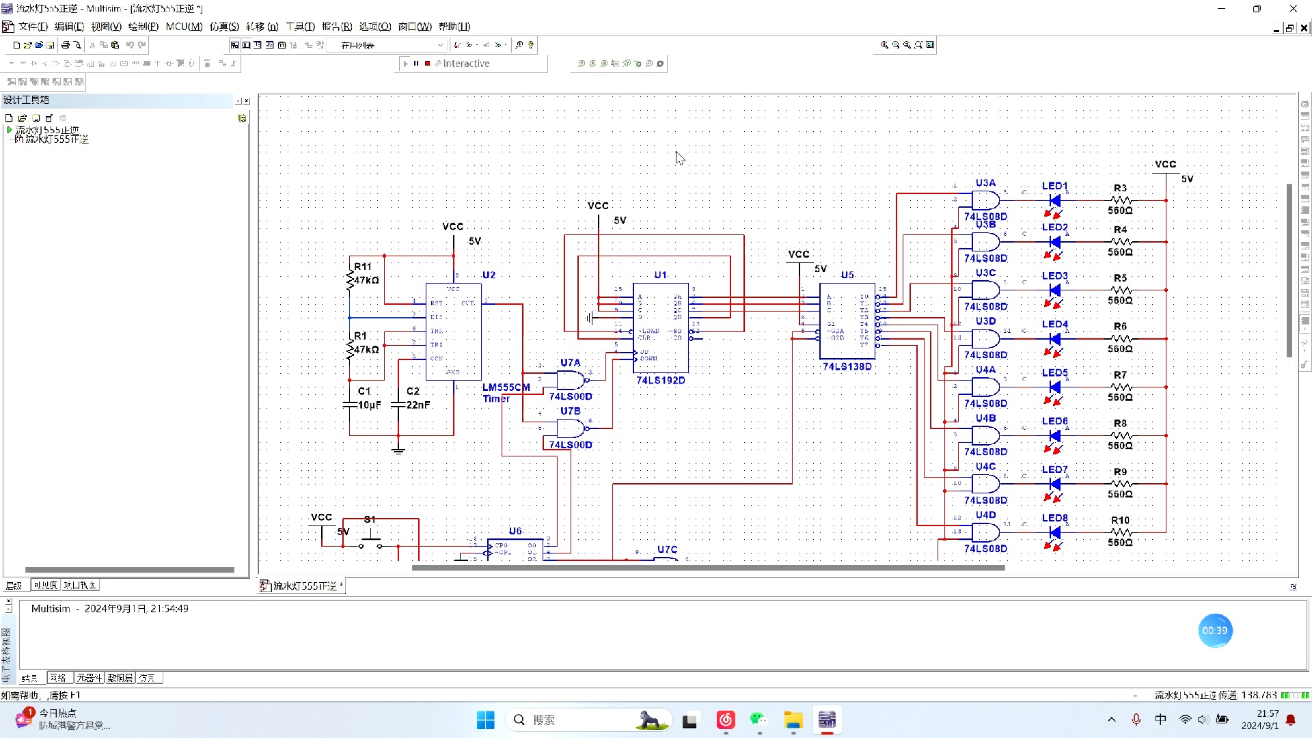Switch to the 可见度 tab
This screenshot has height=738, width=1312.
[46, 586]
